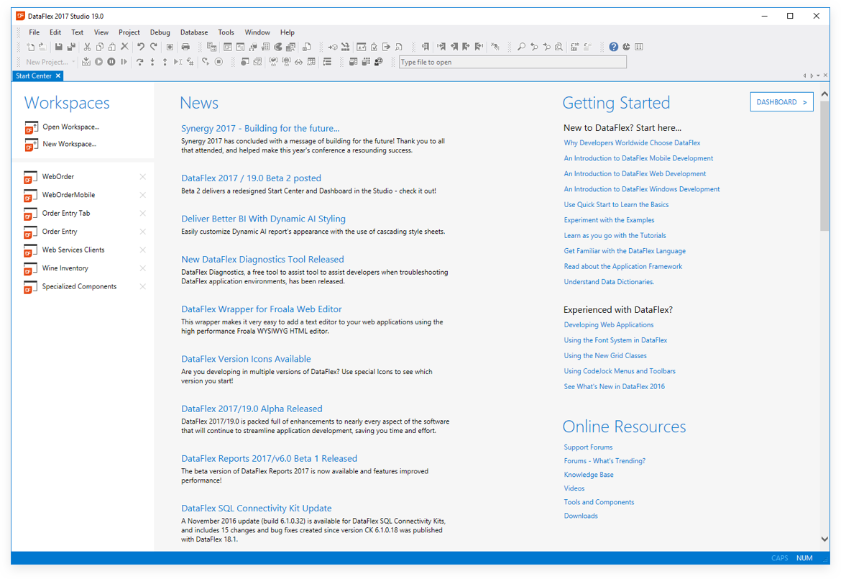
Task: Click the Cut scissors toolbar icon
Action: 87,47
